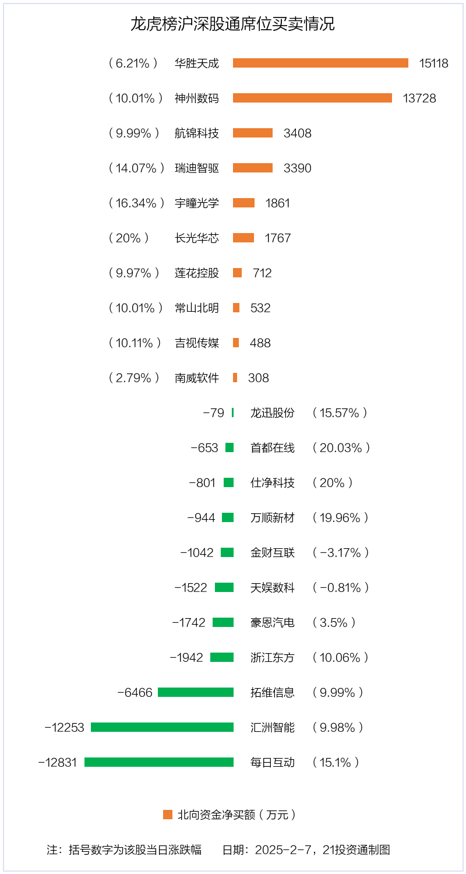Select the green bar for 每日互动
Viewport: 466px width, 874px height.
(x=159, y=762)
